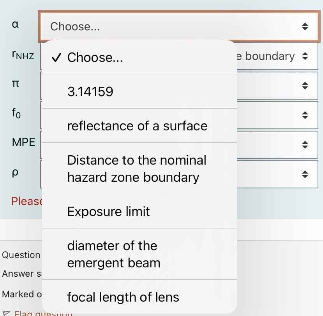This screenshot has width=323, height=316.
Task: Click the checkmark next to Choose...
Action: click(x=56, y=58)
